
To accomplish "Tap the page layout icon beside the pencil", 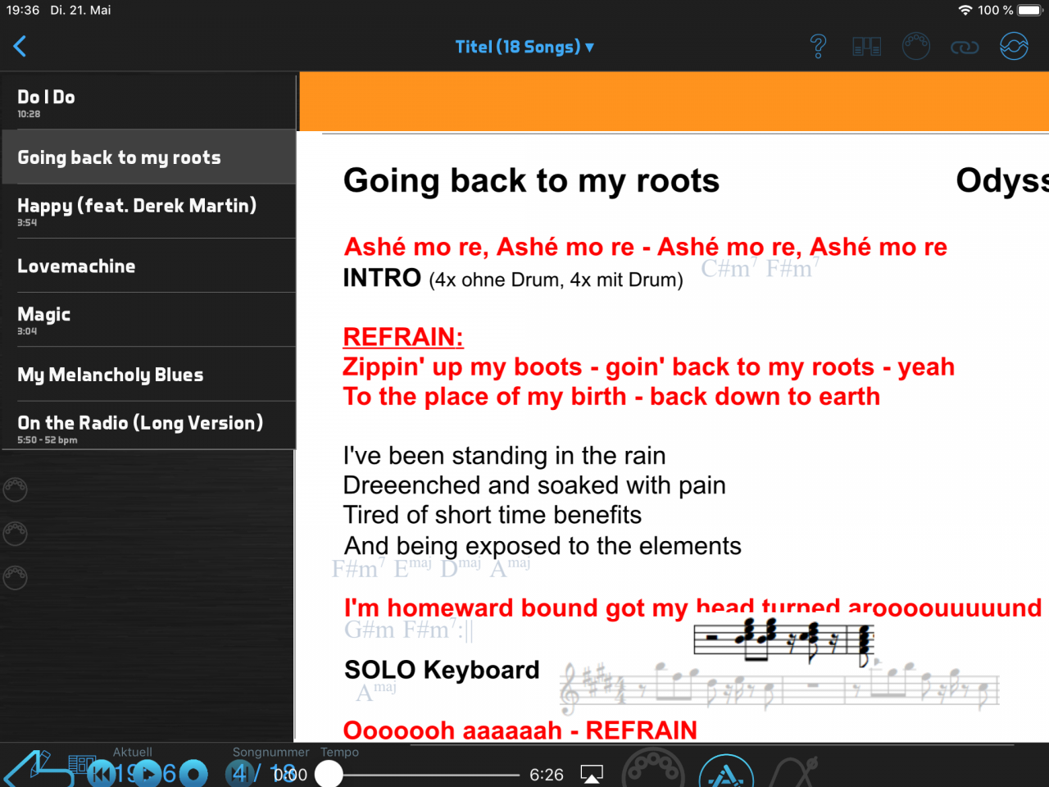I will point(81,764).
